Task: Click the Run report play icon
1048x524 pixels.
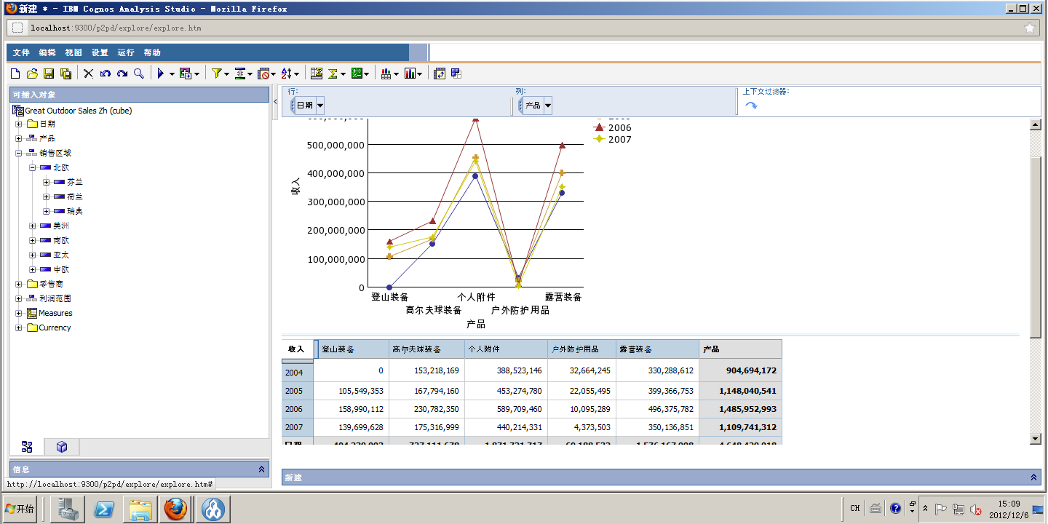Action: [161, 74]
